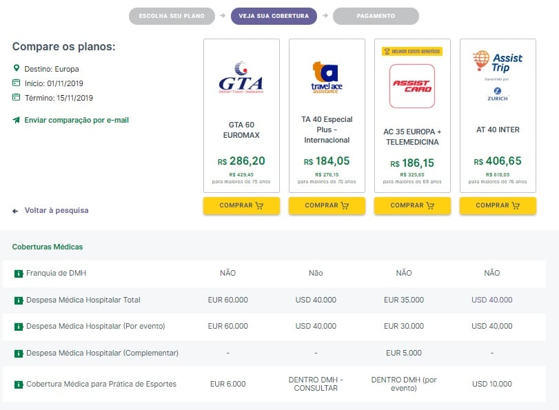Click the Melhor Custo-Benefício badge
The height and width of the screenshot is (410, 559).
click(412, 52)
